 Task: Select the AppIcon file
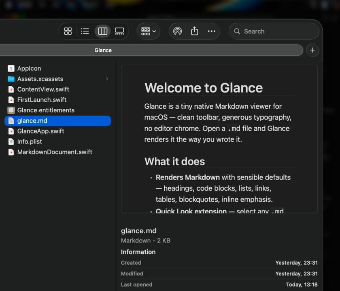coord(57,68)
